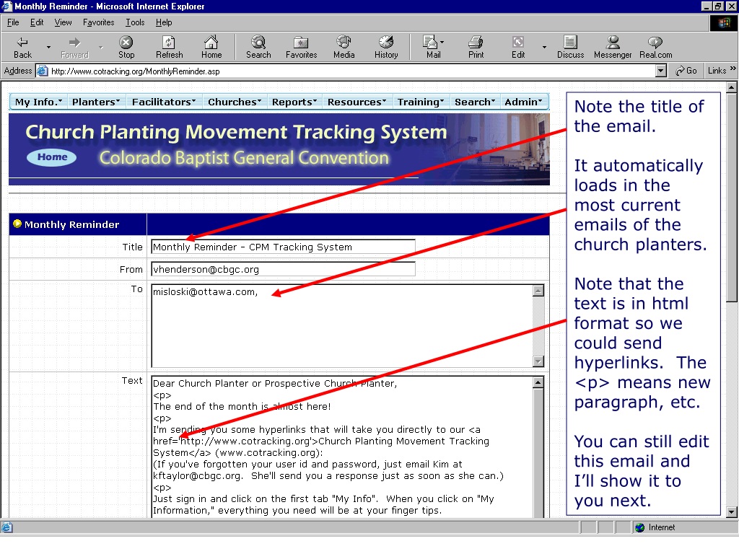Click the page scrollbar down arrow

[732, 511]
